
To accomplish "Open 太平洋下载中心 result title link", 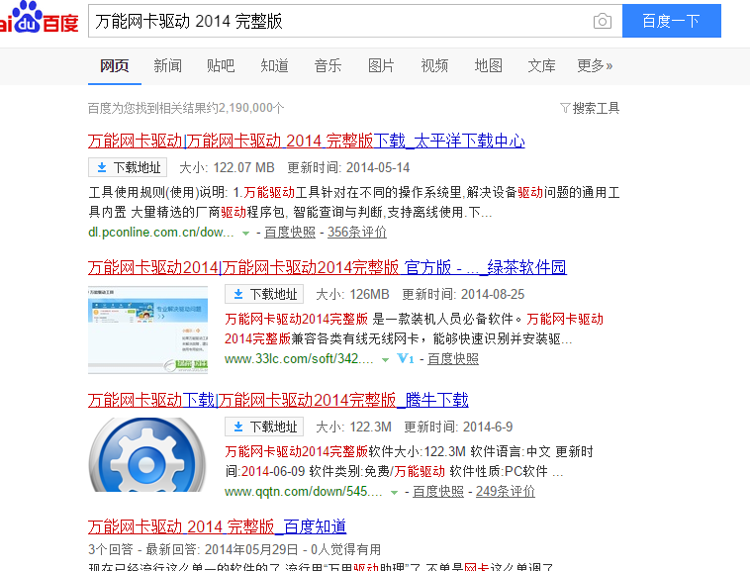I will [306, 141].
